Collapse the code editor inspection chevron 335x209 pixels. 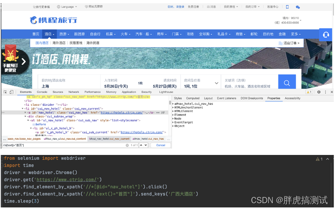(x=327, y=159)
